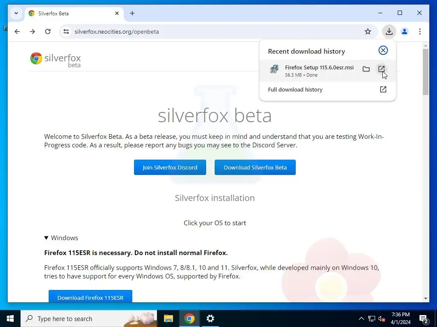Show hidden system tray icons

[x=361, y=318]
